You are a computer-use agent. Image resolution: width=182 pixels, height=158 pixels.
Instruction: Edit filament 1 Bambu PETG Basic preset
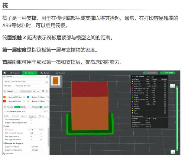point(24,97)
